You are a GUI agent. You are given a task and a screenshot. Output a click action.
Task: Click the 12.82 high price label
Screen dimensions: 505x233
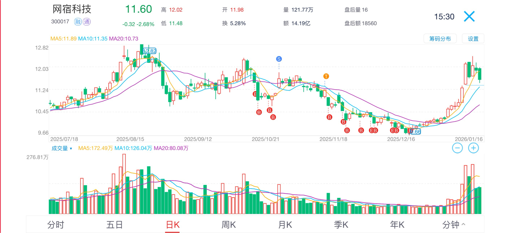point(150,51)
